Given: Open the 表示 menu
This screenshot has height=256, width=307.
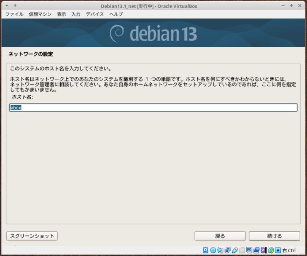Looking at the screenshot, I should coord(61,14).
